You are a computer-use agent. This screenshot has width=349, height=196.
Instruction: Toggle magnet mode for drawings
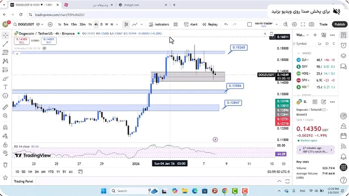point(5,127)
